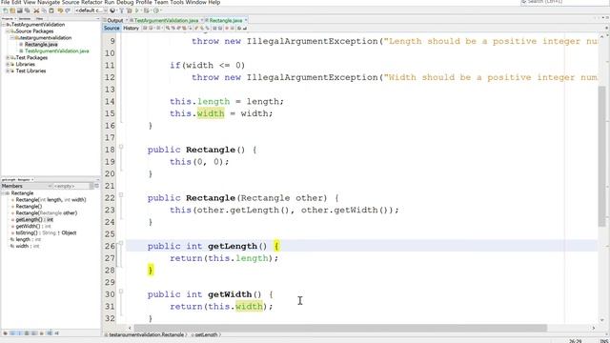Click the Search field at top right

(x=564, y=2)
